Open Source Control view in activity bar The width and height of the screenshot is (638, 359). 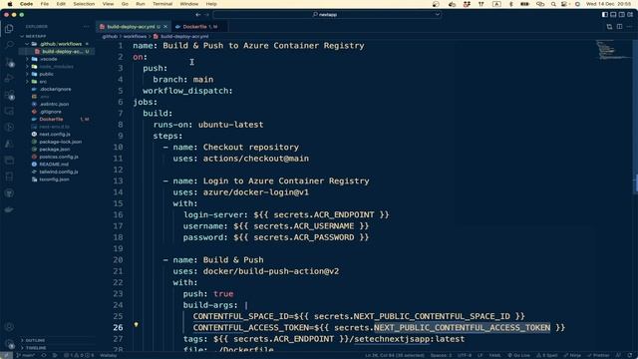pyautogui.click(x=9, y=62)
